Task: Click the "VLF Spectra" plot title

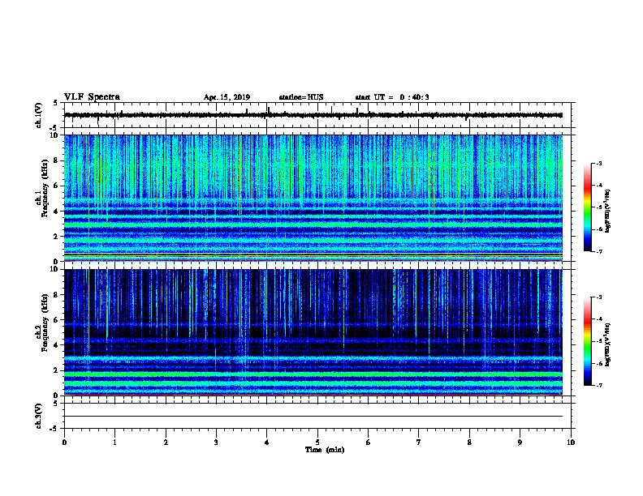Action: pyautogui.click(x=92, y=97)
